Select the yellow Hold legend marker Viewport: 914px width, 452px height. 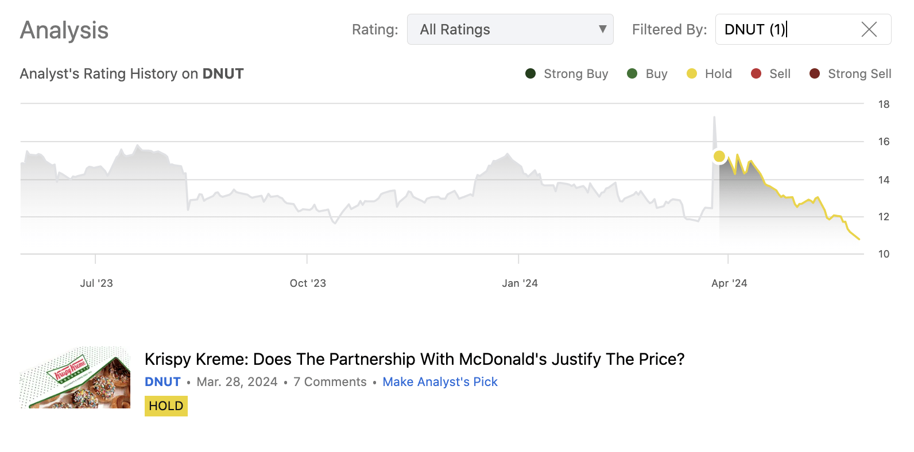click(692, 73)
